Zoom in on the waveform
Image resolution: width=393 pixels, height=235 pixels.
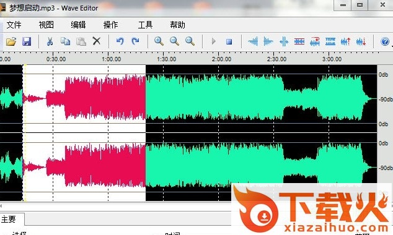tap(159, 41)
